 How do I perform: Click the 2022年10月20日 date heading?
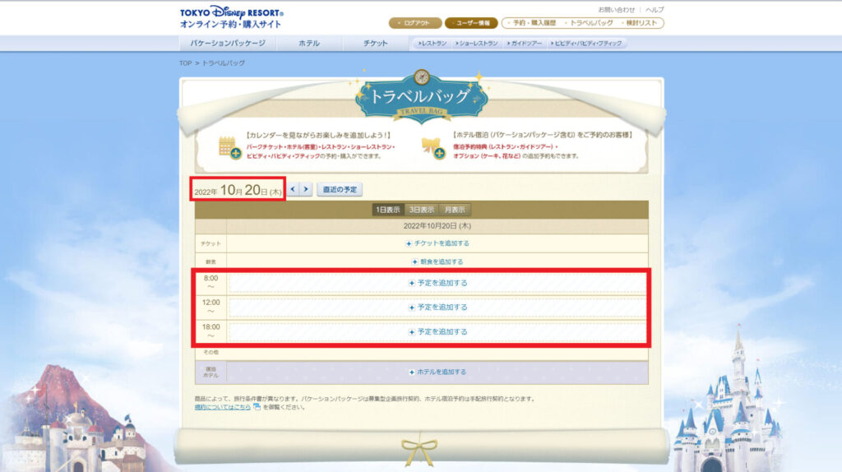pos(238,190)
